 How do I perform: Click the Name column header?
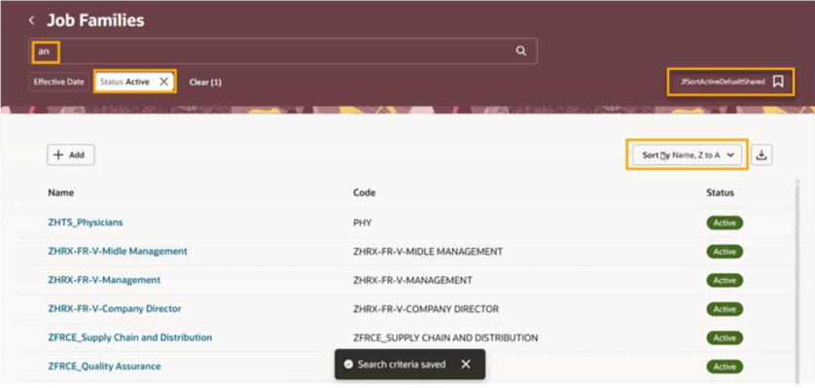(x=61, y=193)
